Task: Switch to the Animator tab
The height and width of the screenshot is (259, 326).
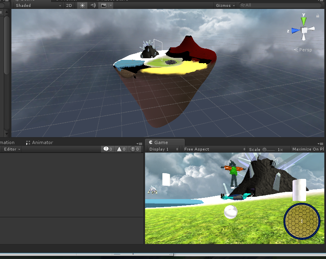Action: click(x=39, y=142)
